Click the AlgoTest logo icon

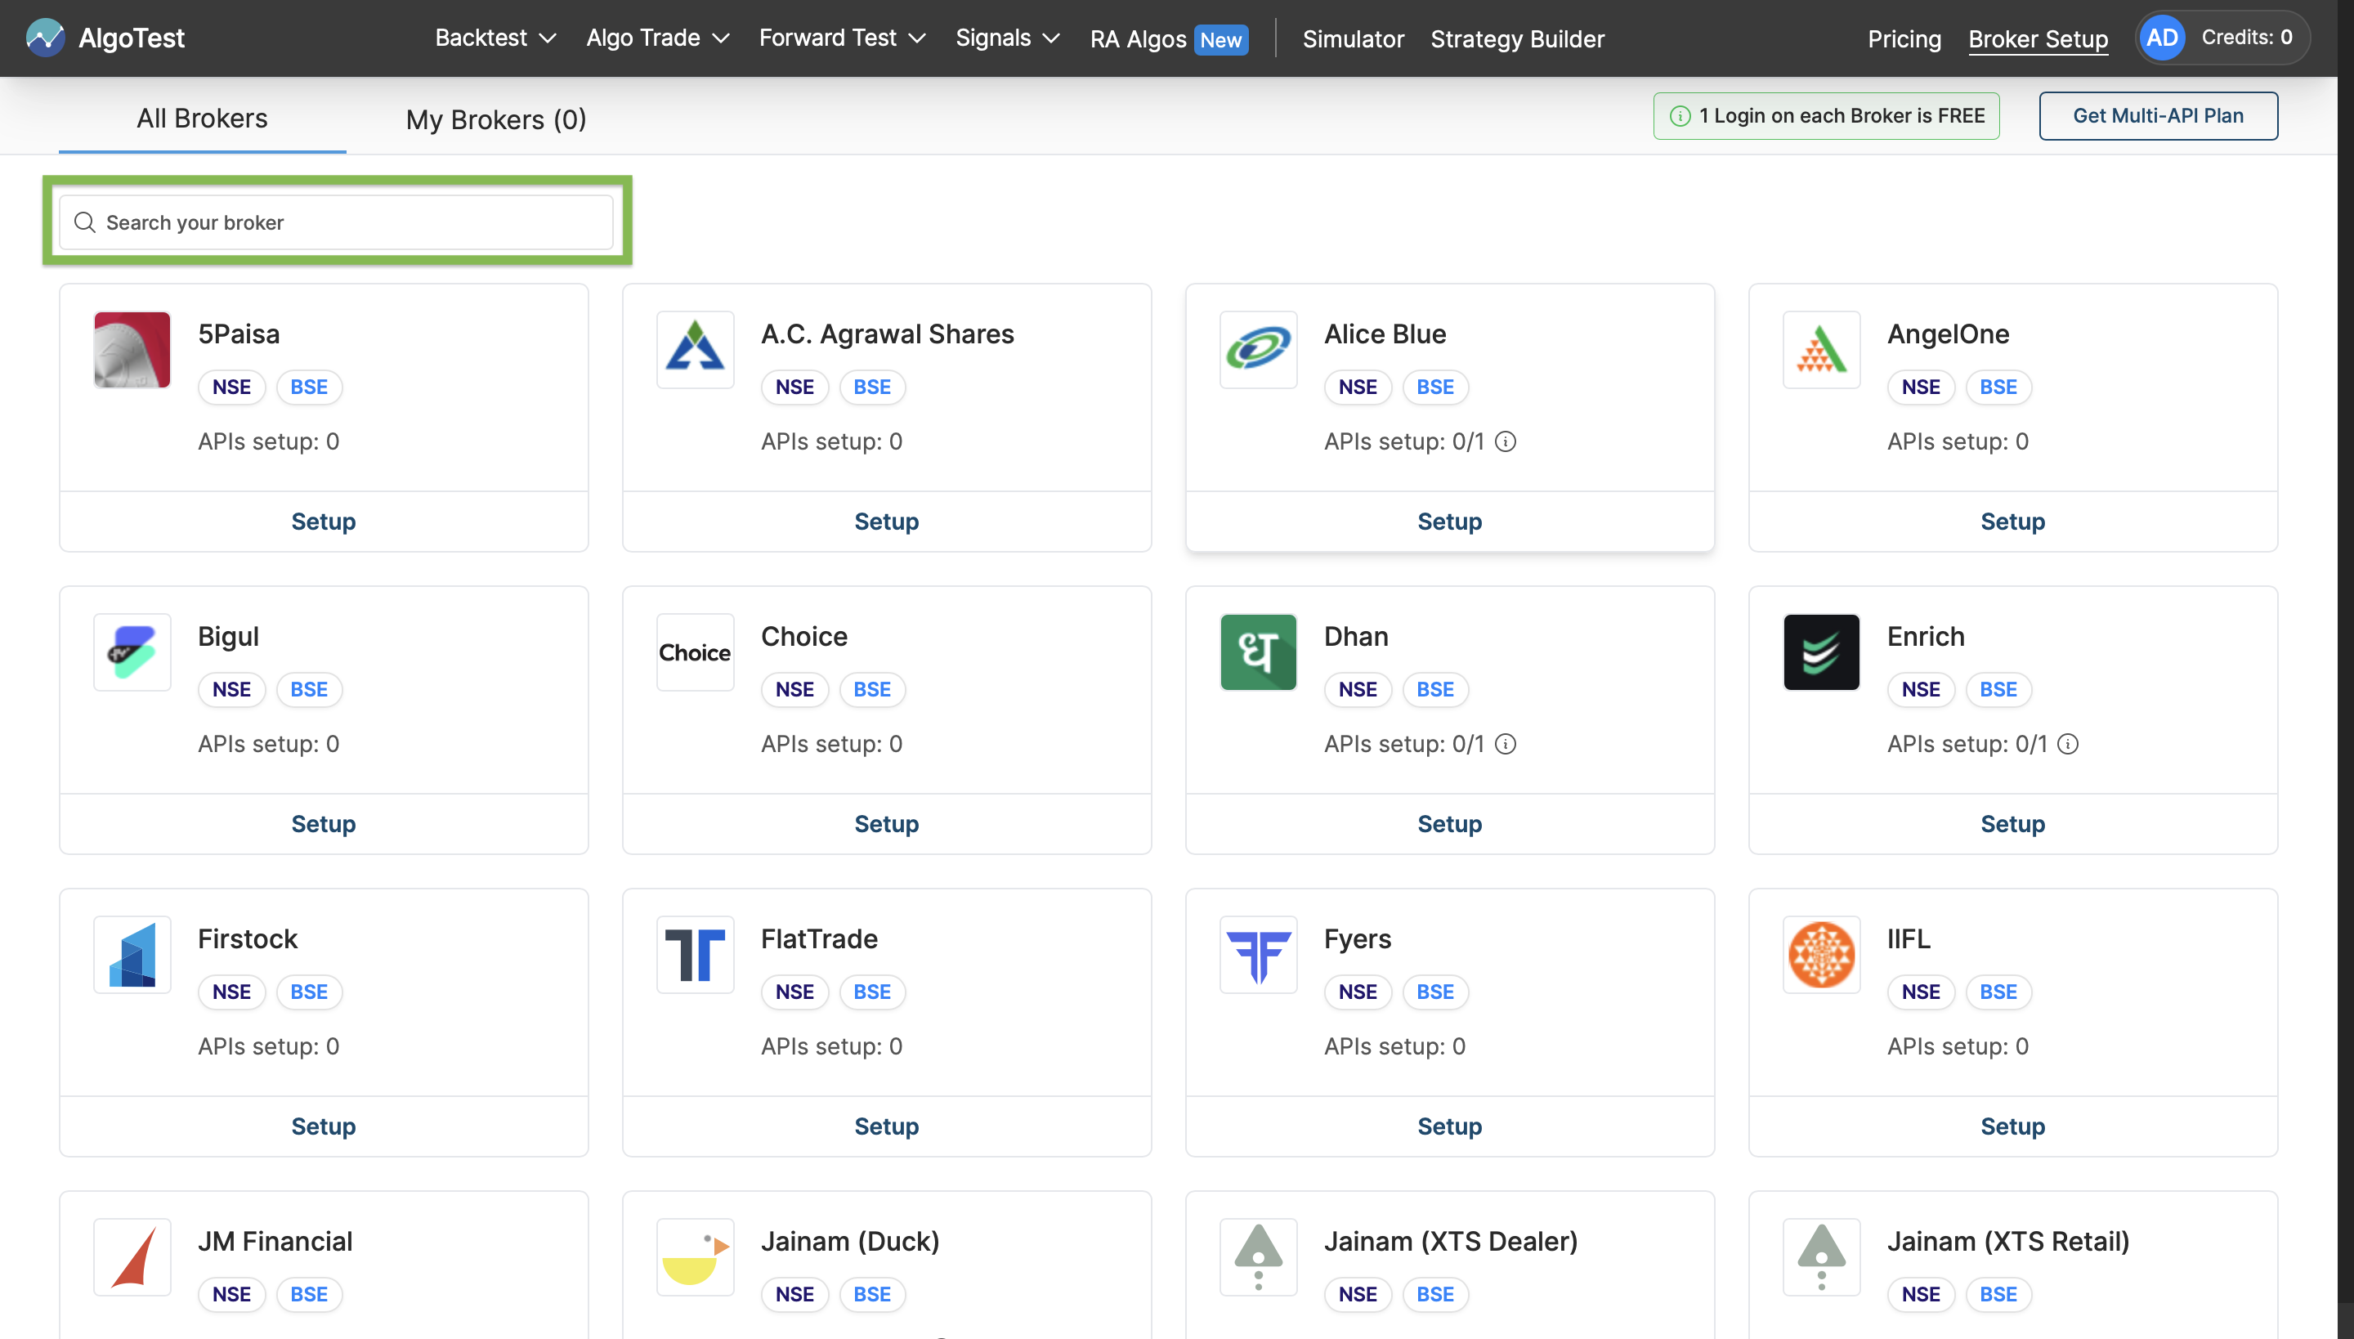pyautogui.click(x=45, y=38)
